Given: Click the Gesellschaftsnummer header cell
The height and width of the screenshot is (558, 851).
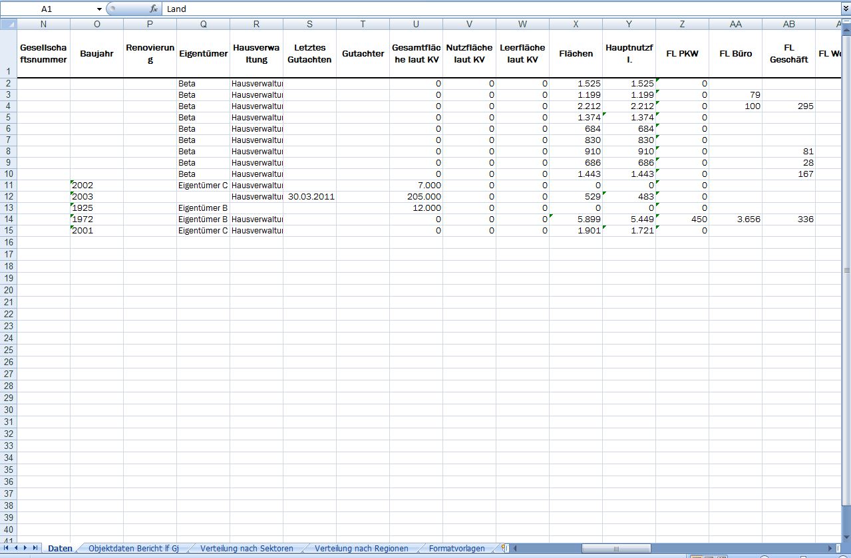Looking at the screenshot, I should click(x=43, y=54).
